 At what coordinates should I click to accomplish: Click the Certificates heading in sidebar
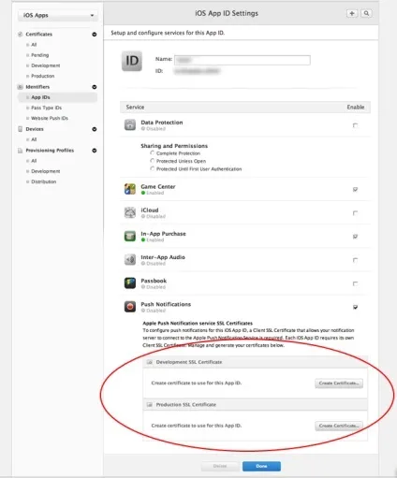tap(38, 34)
